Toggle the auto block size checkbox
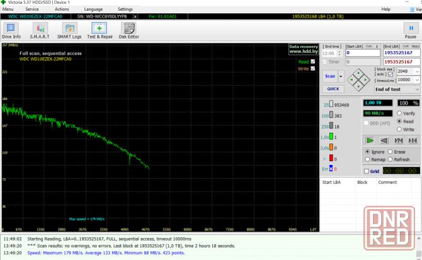The height and width of the screenshot is (260, 422). (x=391, y=74)
